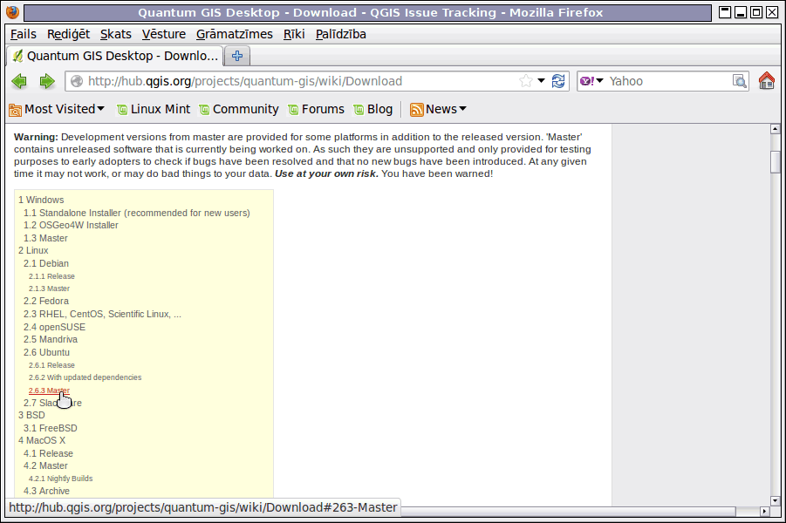
Task: Click the horizontal scrollbar right arrow
Action: (764, 511)
